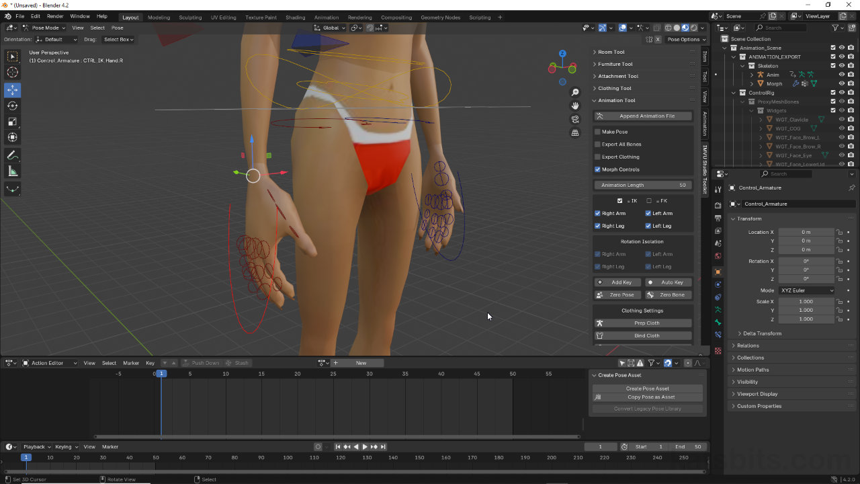Open the Bone properties tab icon
The height and width of the screenshot is (484, 860).
point(718,322)
